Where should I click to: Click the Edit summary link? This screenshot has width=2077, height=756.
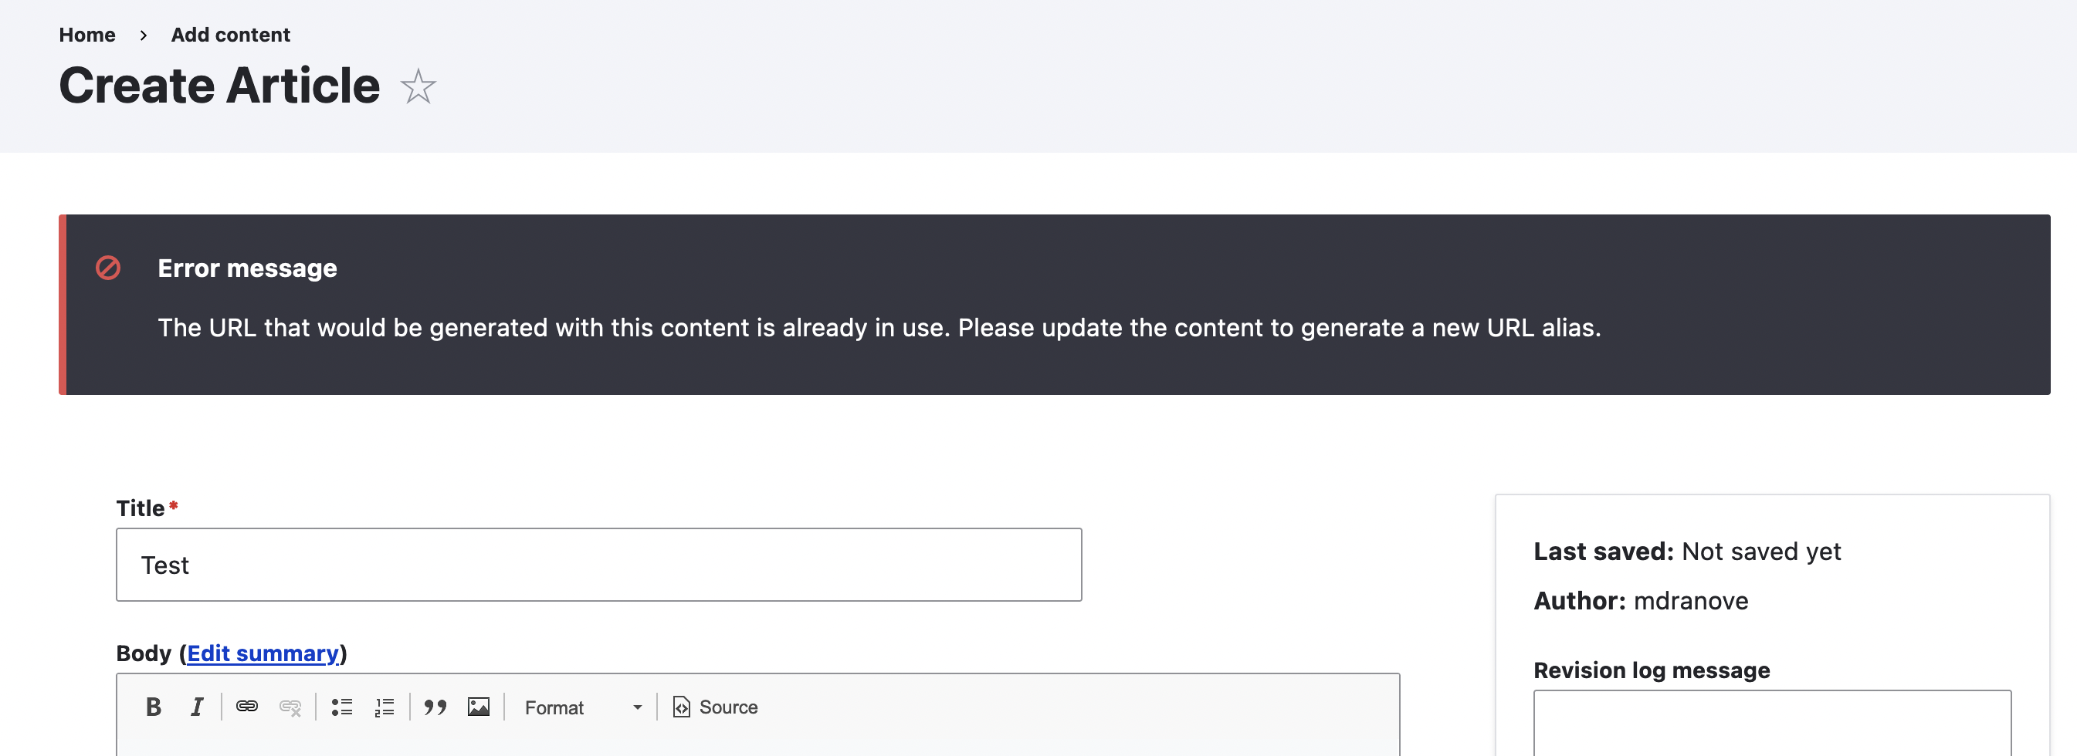coord(263,653)
